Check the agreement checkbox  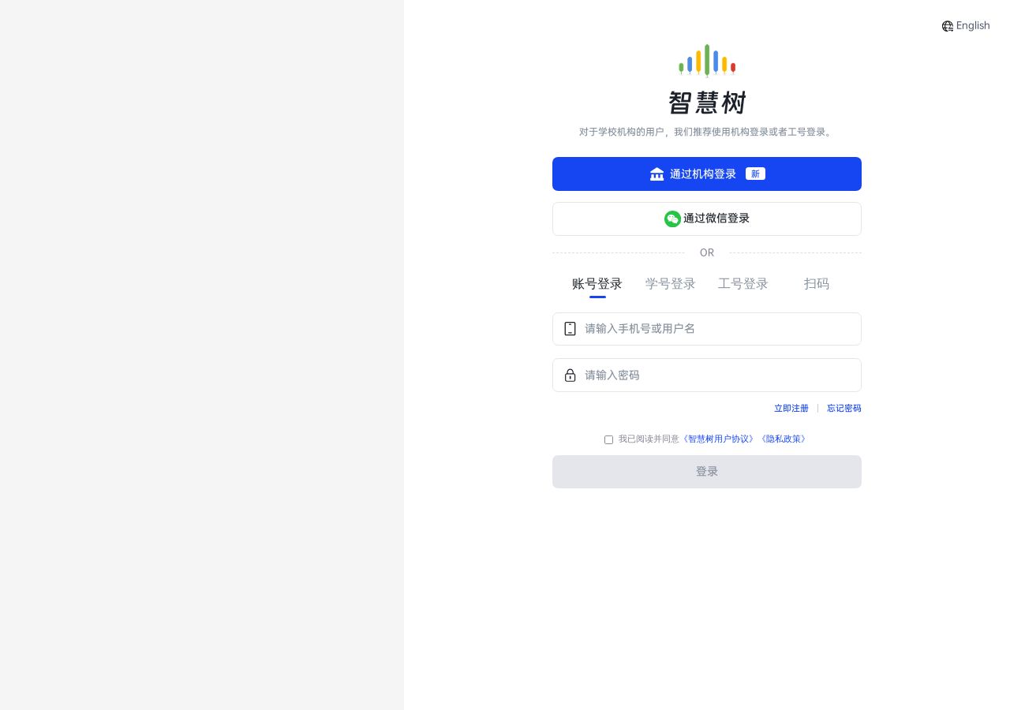coord(608,439)
